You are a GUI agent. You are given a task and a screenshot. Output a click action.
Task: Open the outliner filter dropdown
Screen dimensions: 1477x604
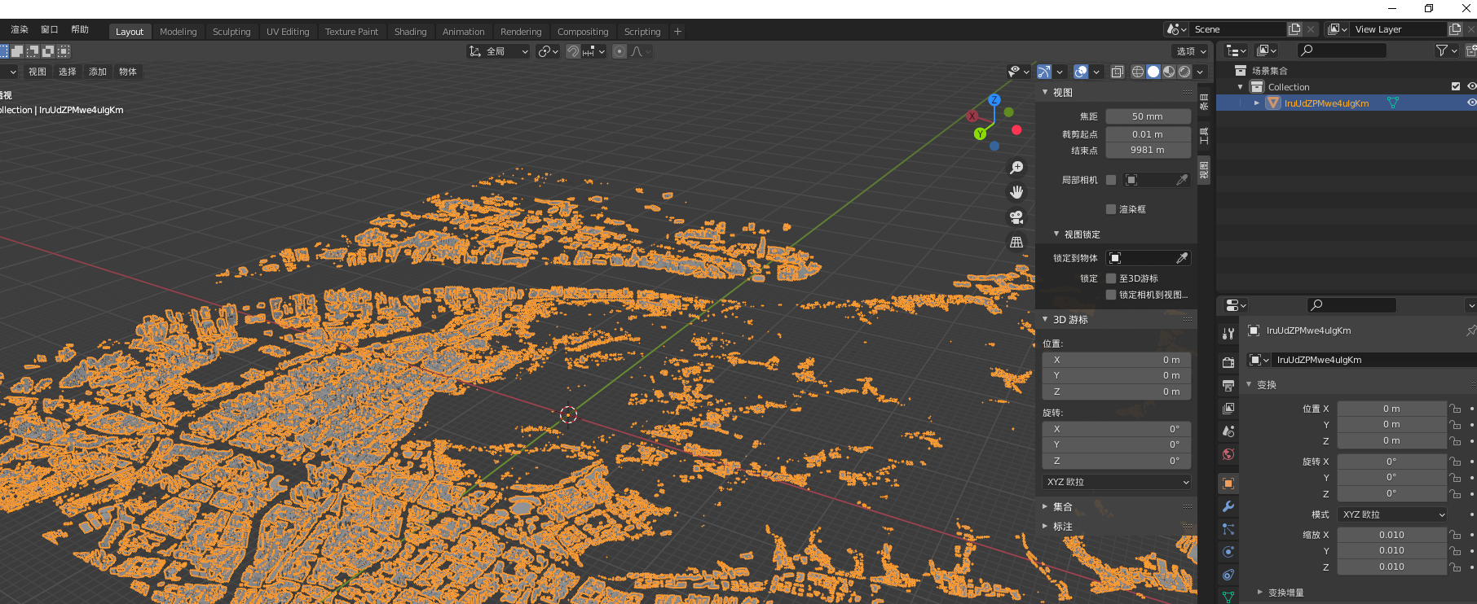pyautogui.click(x=1447, y=50)
